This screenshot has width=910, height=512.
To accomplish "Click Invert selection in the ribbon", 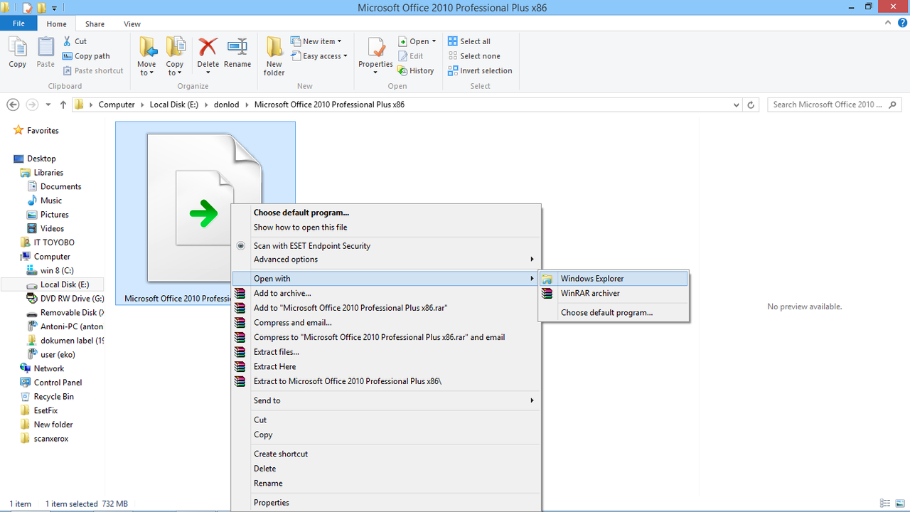I will tap(480, 70).
